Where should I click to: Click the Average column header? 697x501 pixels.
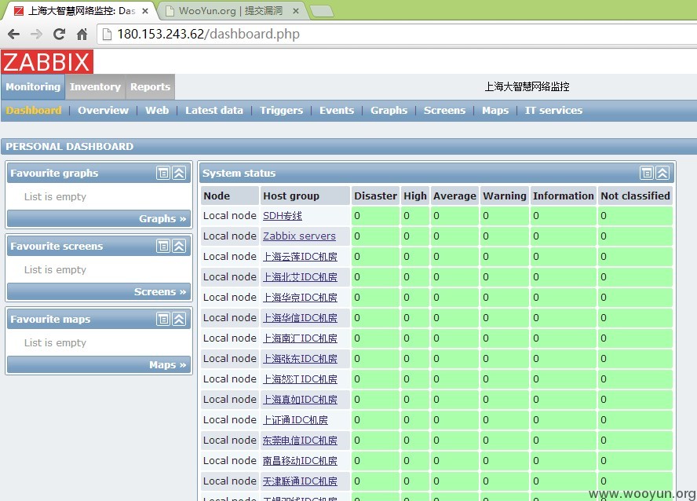pyautogui.click(x=454, y=196)
